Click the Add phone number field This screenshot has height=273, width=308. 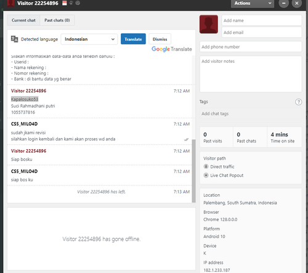coord(251,47)
